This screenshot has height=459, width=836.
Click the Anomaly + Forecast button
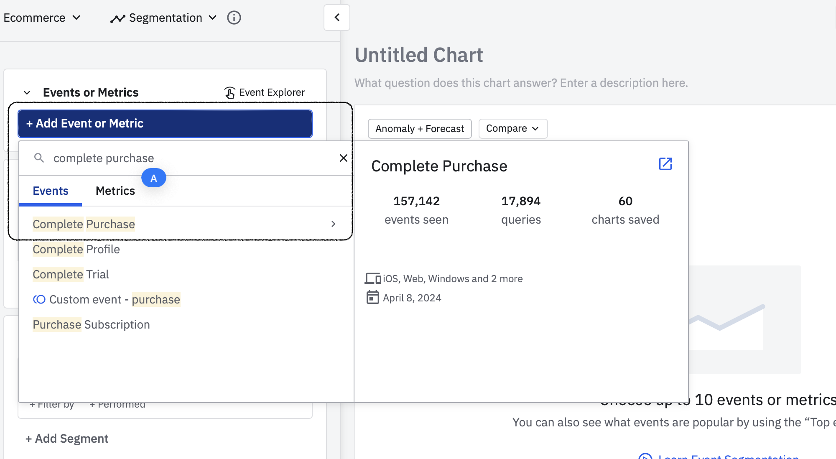click(x=419, y=128)
